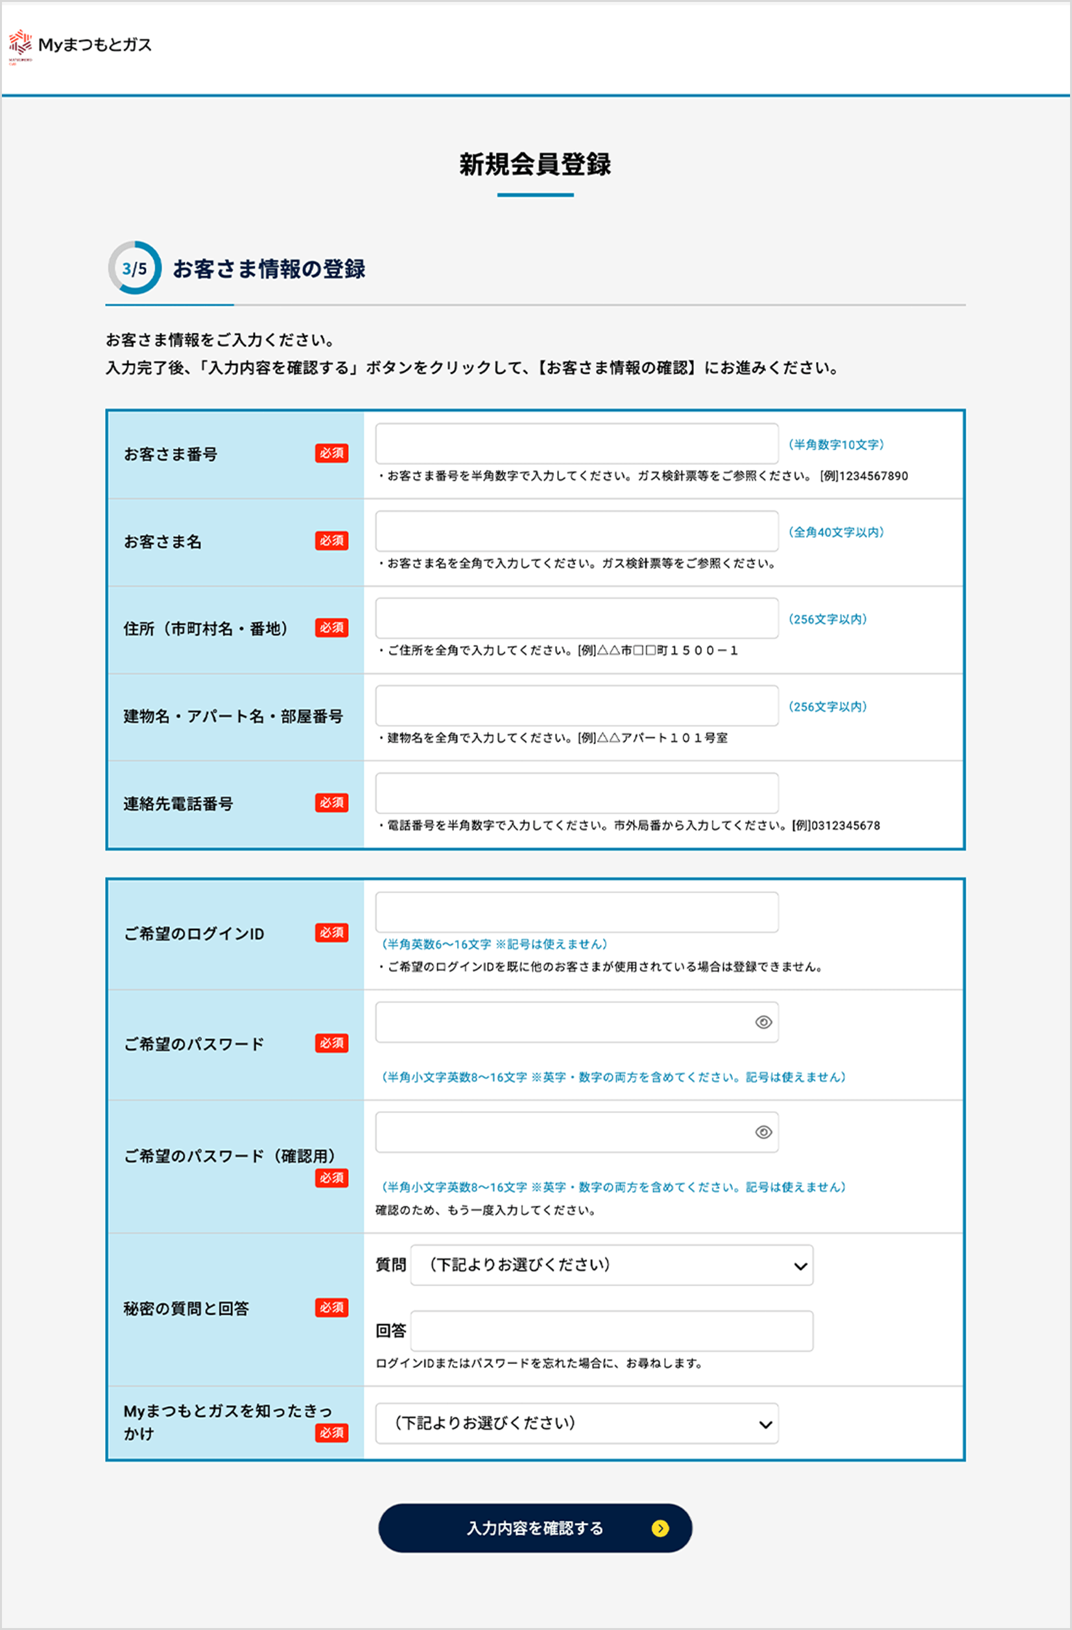Click into the お客さま名 text box
Image resolution: width=1072 pixels, height=1630 pixels.
click(x=577, y=531)
